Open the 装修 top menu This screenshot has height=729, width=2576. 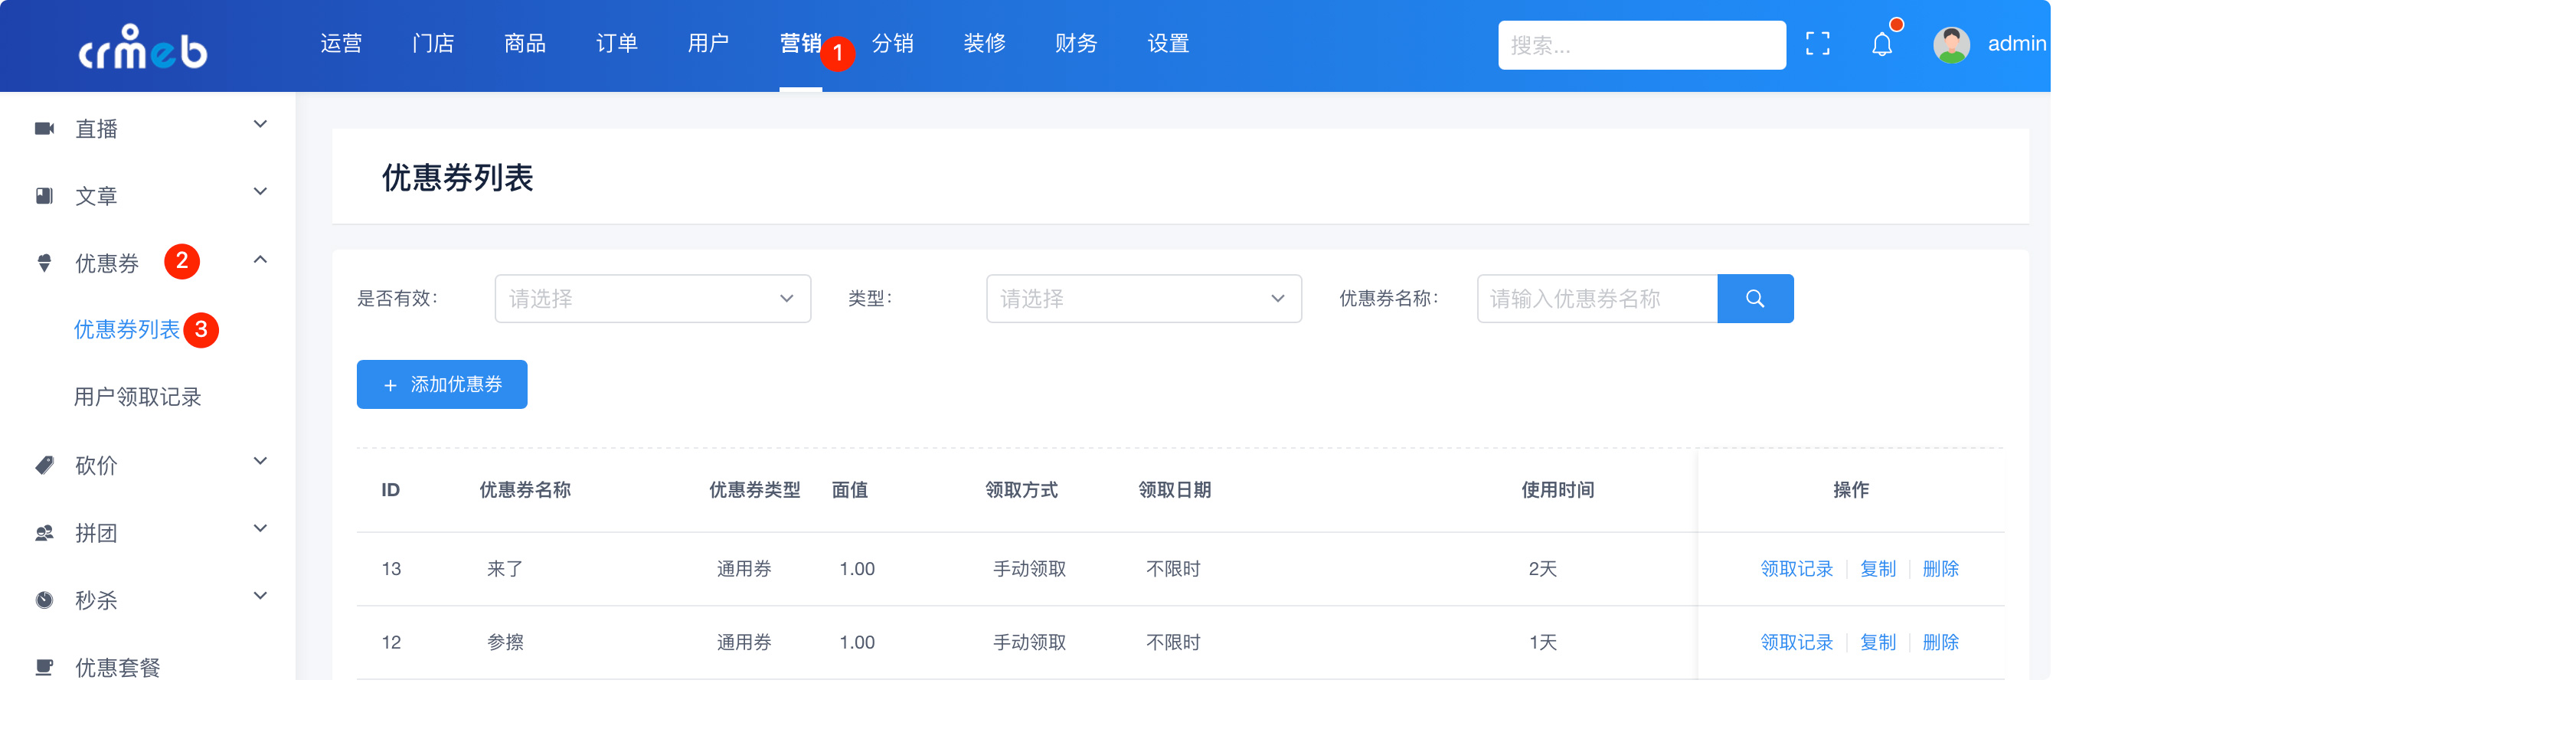985,44
